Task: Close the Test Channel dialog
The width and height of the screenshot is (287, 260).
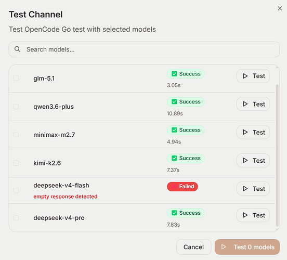Action: click(280, 8)
